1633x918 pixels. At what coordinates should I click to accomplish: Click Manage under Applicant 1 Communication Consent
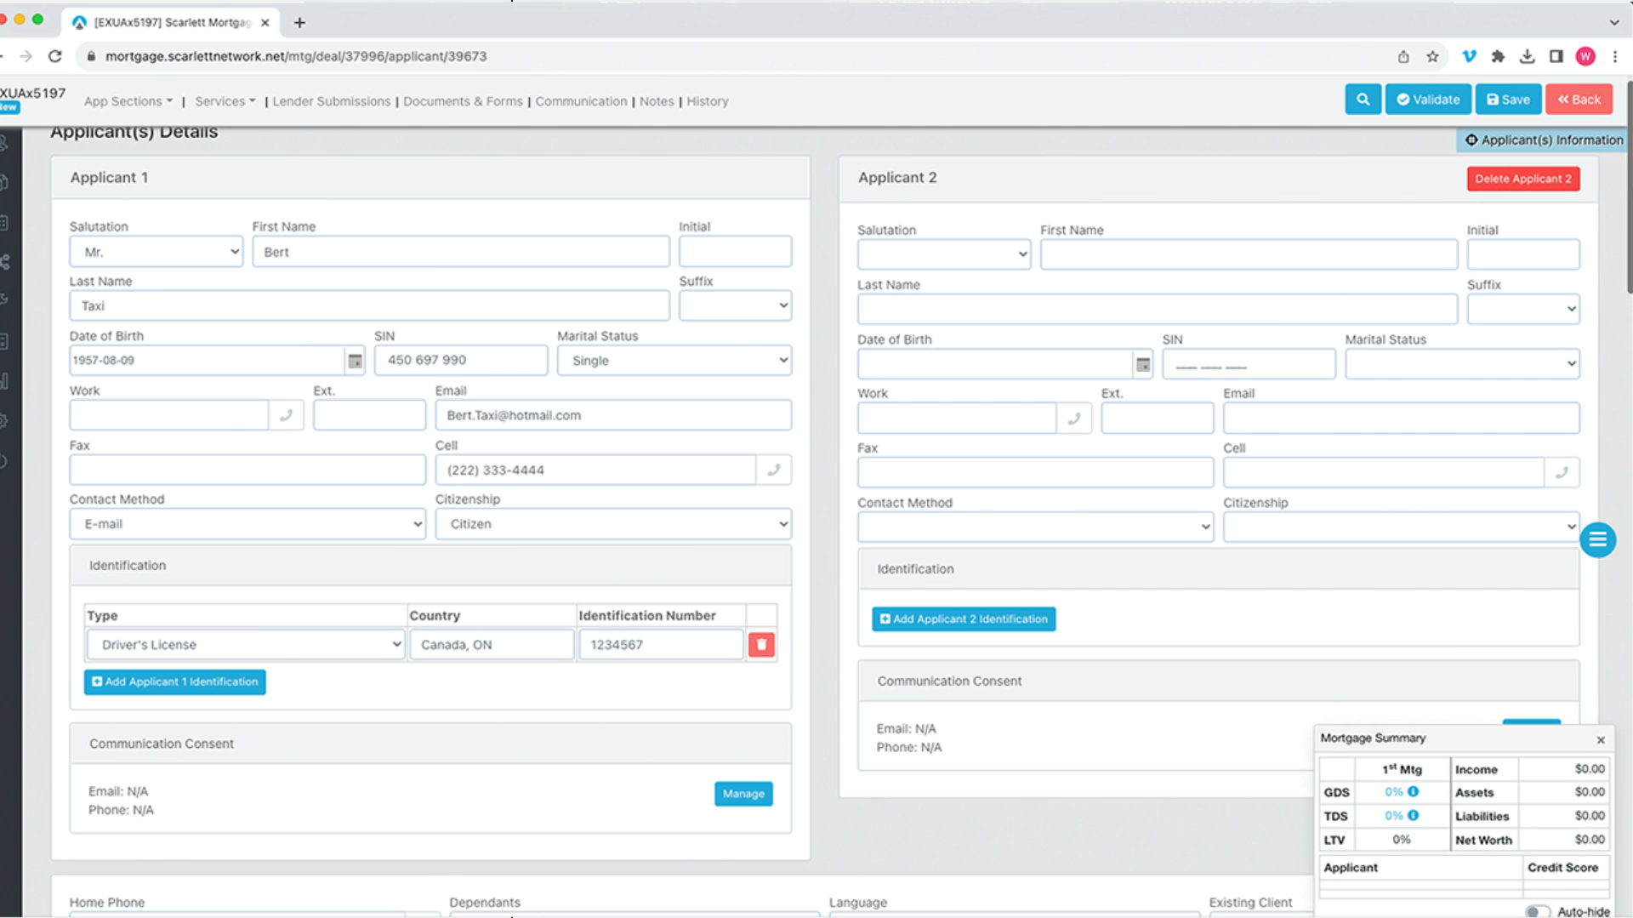coord(743,794)
